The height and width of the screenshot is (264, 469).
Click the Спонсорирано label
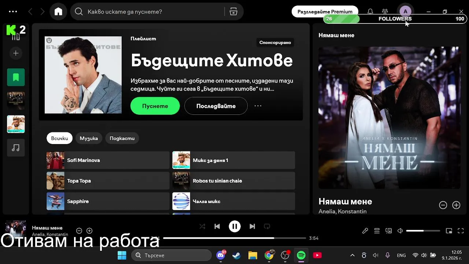coord(275,43)
